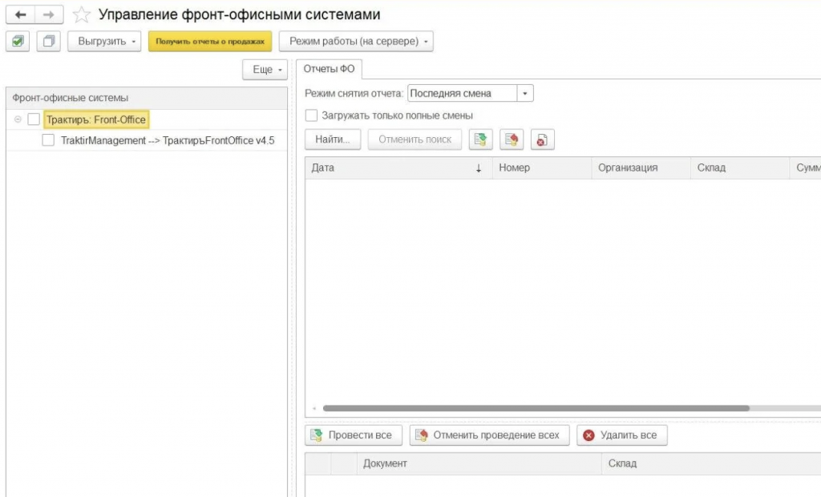
Task: Open the Еще menu
Action: pos(265,70)
